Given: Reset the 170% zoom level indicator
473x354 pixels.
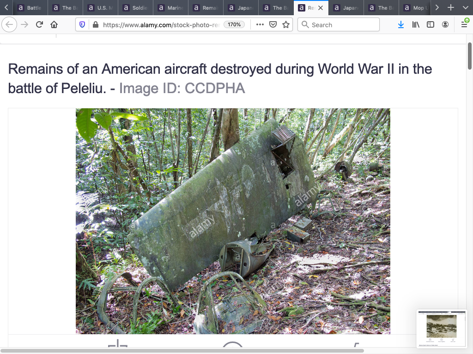Looking at the screenshot, I should point(234,24).
